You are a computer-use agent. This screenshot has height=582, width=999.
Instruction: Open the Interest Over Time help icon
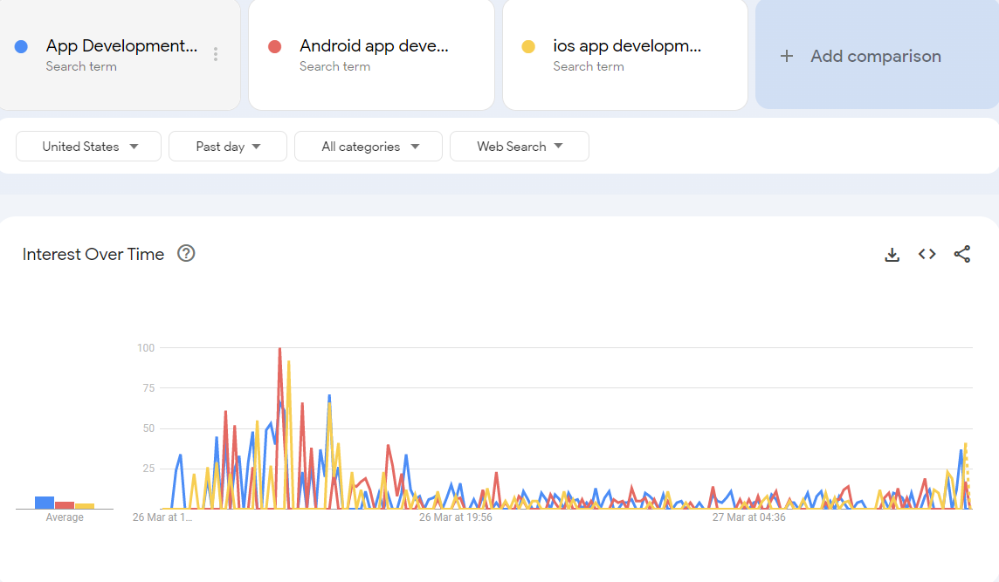tap(186, 253)
